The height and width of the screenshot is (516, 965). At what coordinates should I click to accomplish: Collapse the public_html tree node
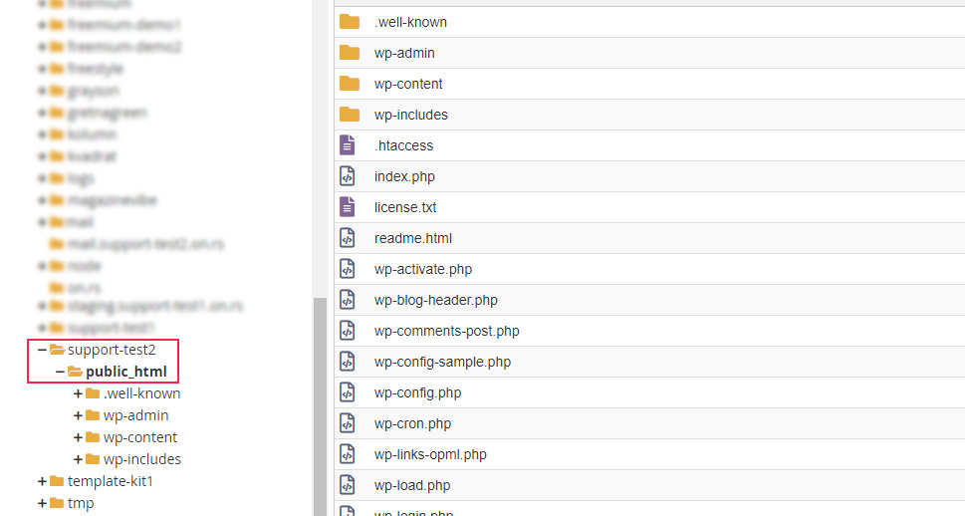click(60, 372)
